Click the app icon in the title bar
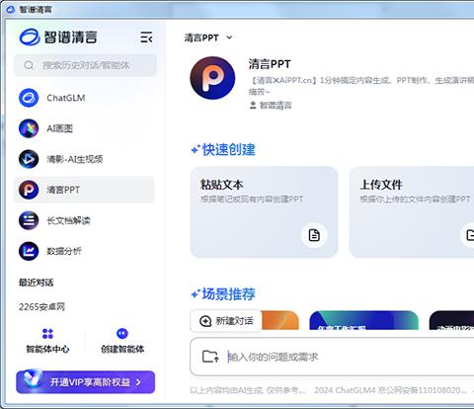The image size is (474, 409). pos(11,10)
